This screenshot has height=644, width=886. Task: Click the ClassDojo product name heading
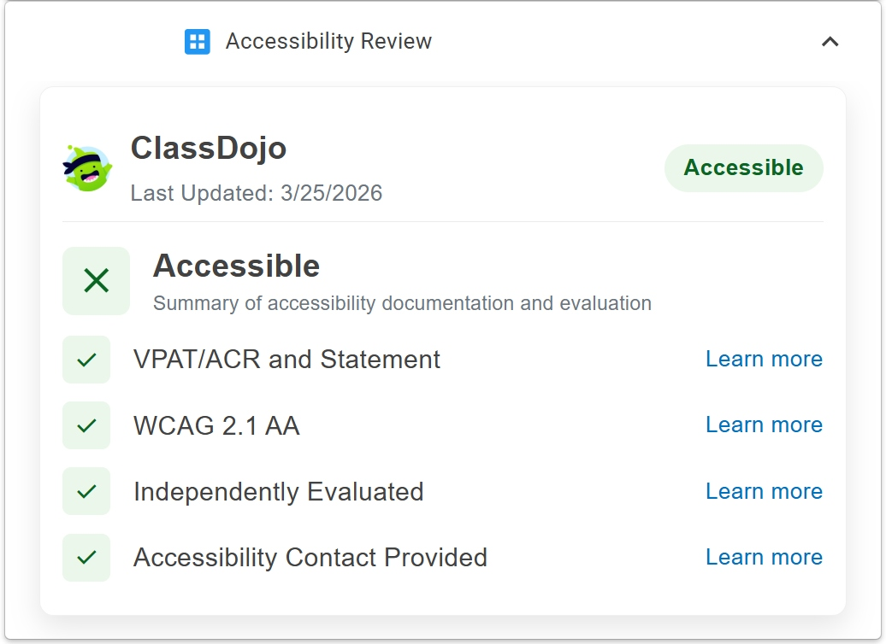point(208,149)
